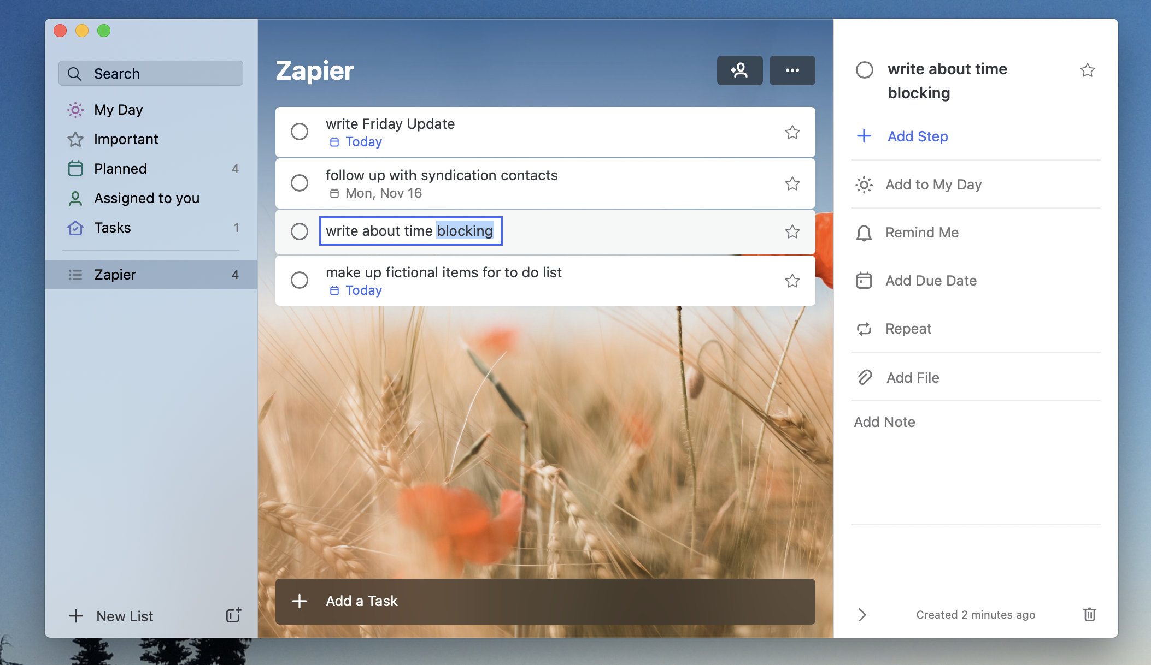The height and width of the screenshot is (665, 1151).
Task: Click the Add Step plus icon in task detail
Action: tap(864, 134)
